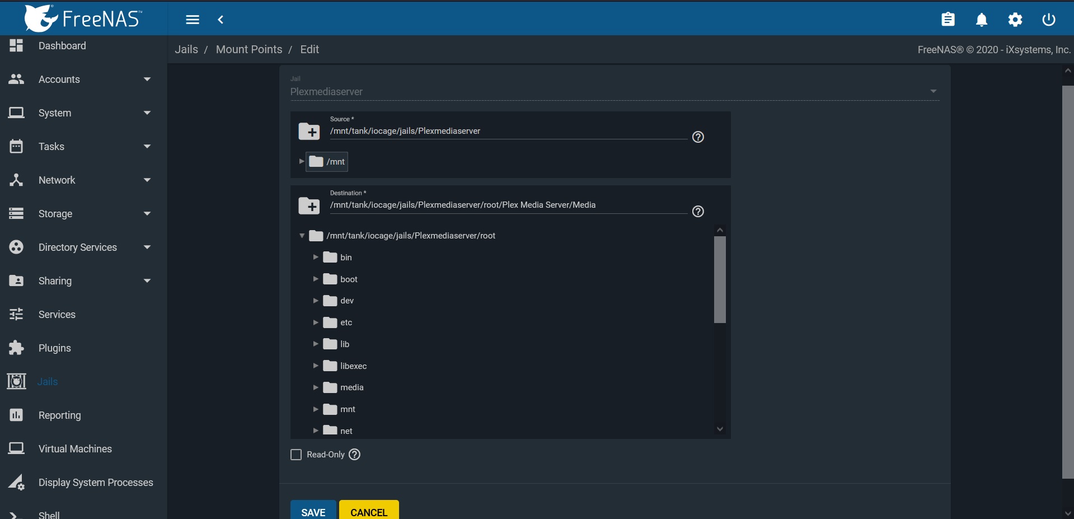The height and width of the screenshot is (519, 1074).
Task: Click the main page scrollbar thumb
Action: pyautogui.click(x=1068, y=282)
